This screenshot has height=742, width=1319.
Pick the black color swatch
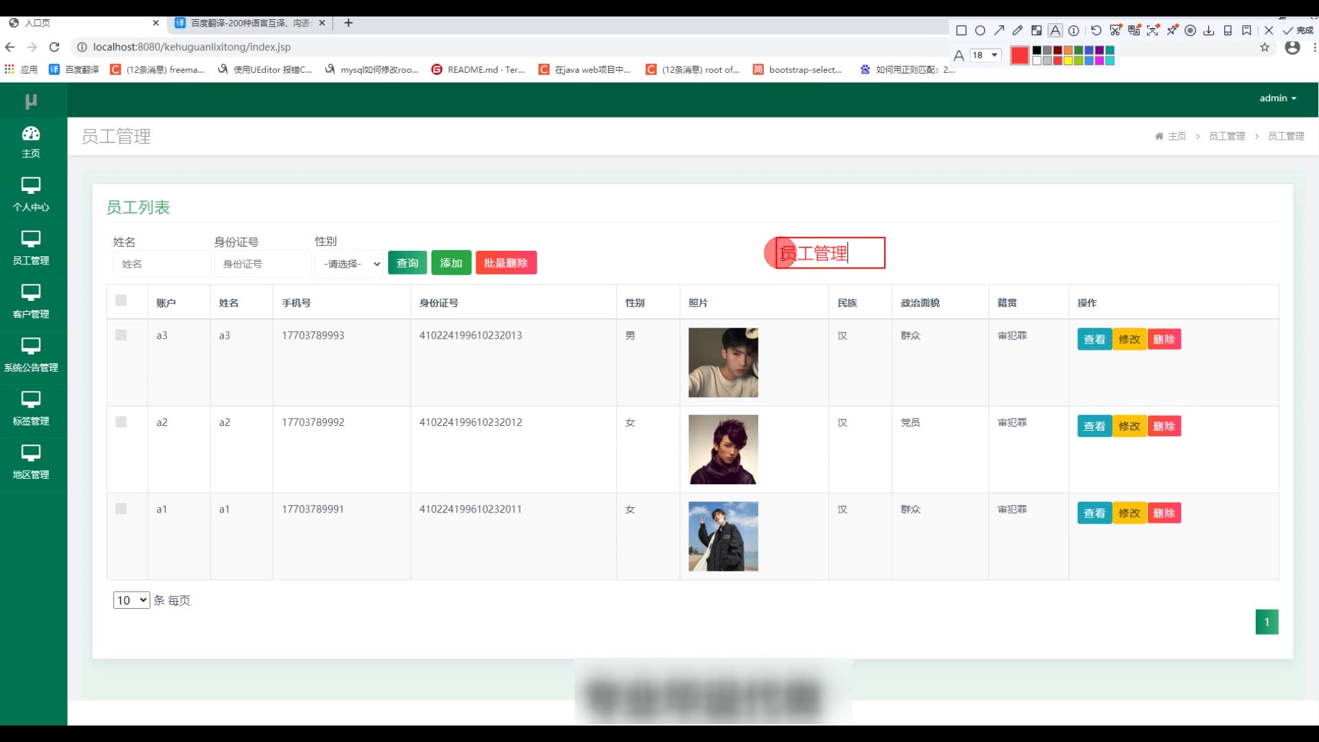tap(1037, 50)
